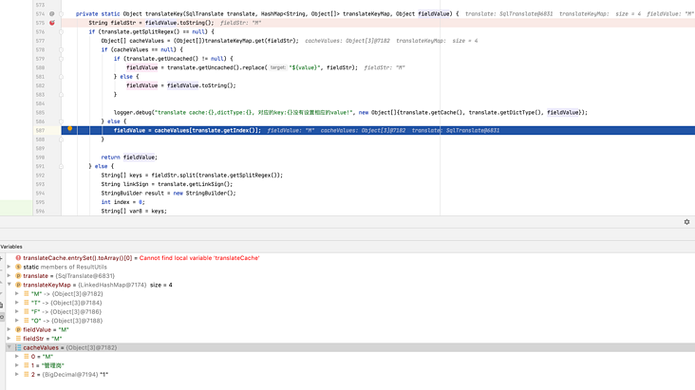Image resolution: width=695 pixels, height=390 pixels.
Task: Click the breakpoint icon on line 575
Action: click(51, 23)
